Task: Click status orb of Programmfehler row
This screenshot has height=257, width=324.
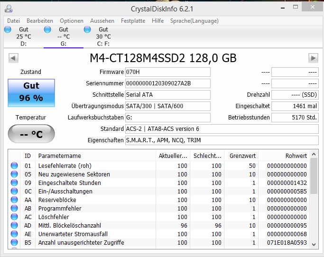Action: point(14,208)
